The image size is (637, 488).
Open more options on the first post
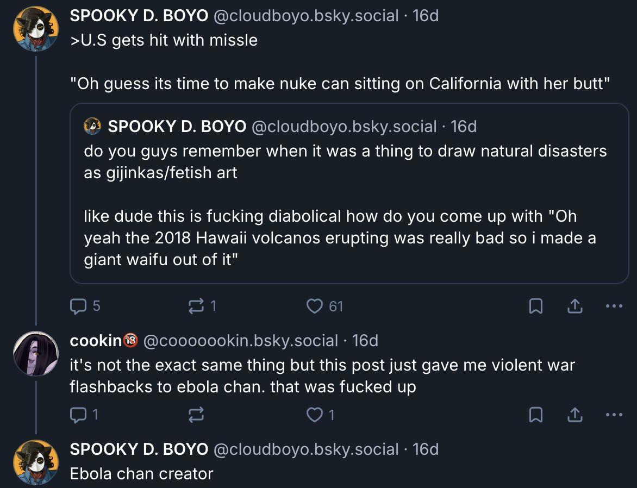click(x=614, y=307)
